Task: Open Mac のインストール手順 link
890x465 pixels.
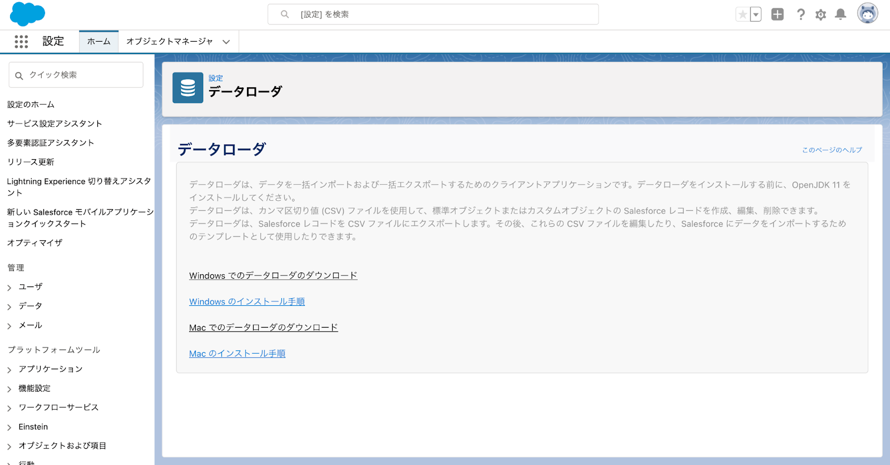Action: (x=238, y=354)
